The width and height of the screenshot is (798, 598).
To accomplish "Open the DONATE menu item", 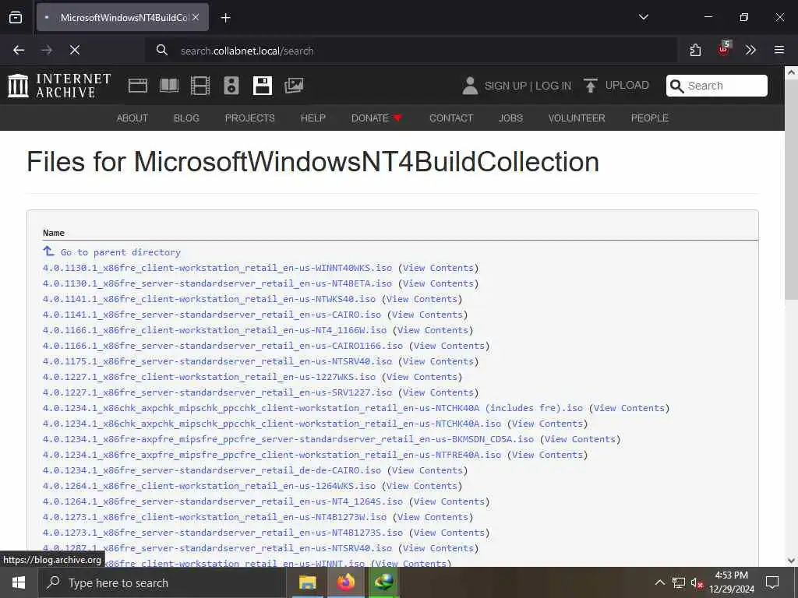I will 376,118.
